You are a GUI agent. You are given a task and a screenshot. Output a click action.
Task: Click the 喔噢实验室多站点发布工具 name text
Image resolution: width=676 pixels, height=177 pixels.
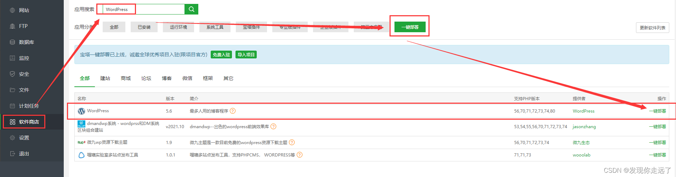pyautogui.click(x=113, y=155)
